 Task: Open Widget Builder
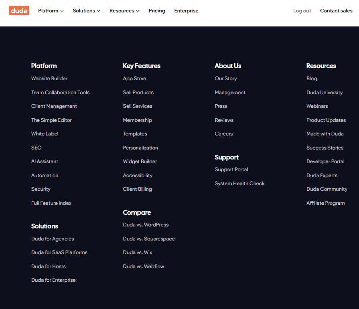[140, 162]
